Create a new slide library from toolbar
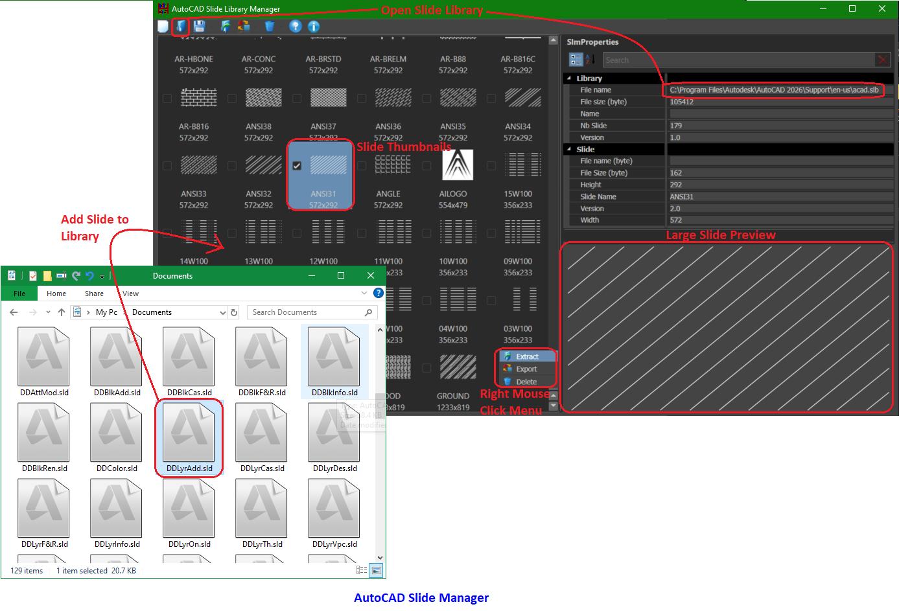 (x=163, y=27)
